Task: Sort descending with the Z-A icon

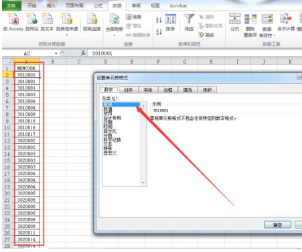Action: (159, 32)
